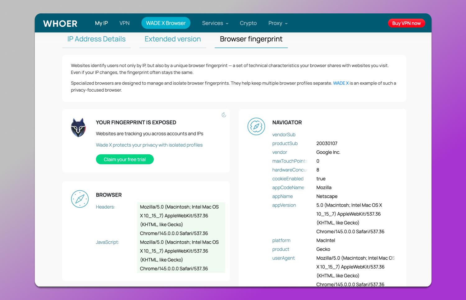Click the Navigator compass badge icon
The height and width of the screenshot is (300, 466).
(256, 126)
